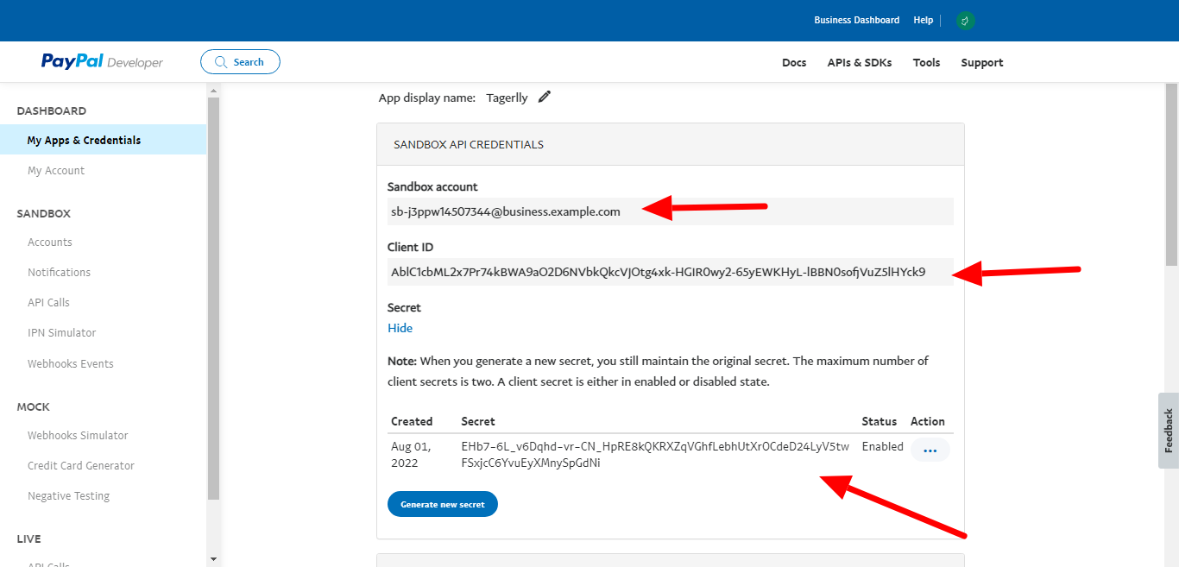
Task: Click the sandbox account email field
Action: pyautogui.click(x=671, y=211)
